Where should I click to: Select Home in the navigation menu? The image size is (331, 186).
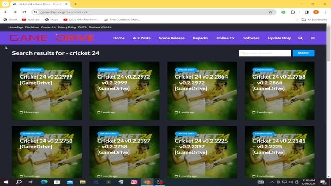[x=119, y=38]
